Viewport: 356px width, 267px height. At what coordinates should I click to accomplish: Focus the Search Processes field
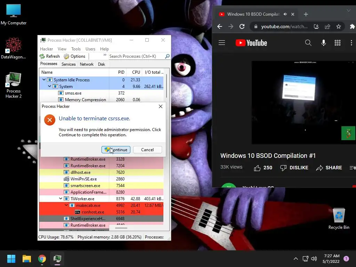[137, 56]
